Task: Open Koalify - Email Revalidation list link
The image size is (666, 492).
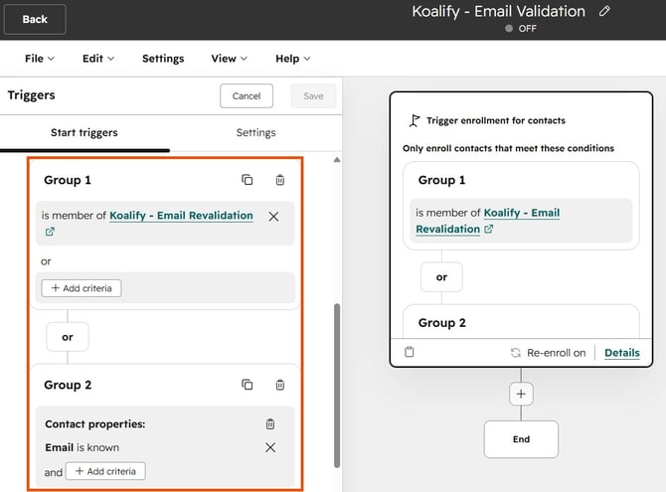Action: (181, 216)
